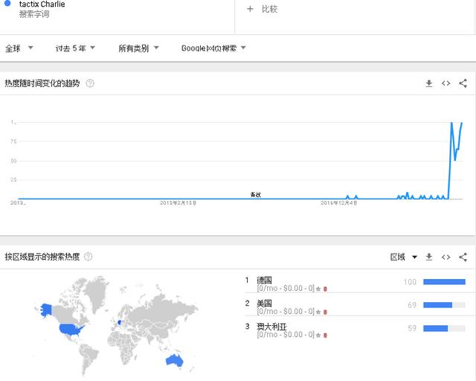Open the 全球 region dropdown
The image size is (476, 381).
(x=19, y=48)
